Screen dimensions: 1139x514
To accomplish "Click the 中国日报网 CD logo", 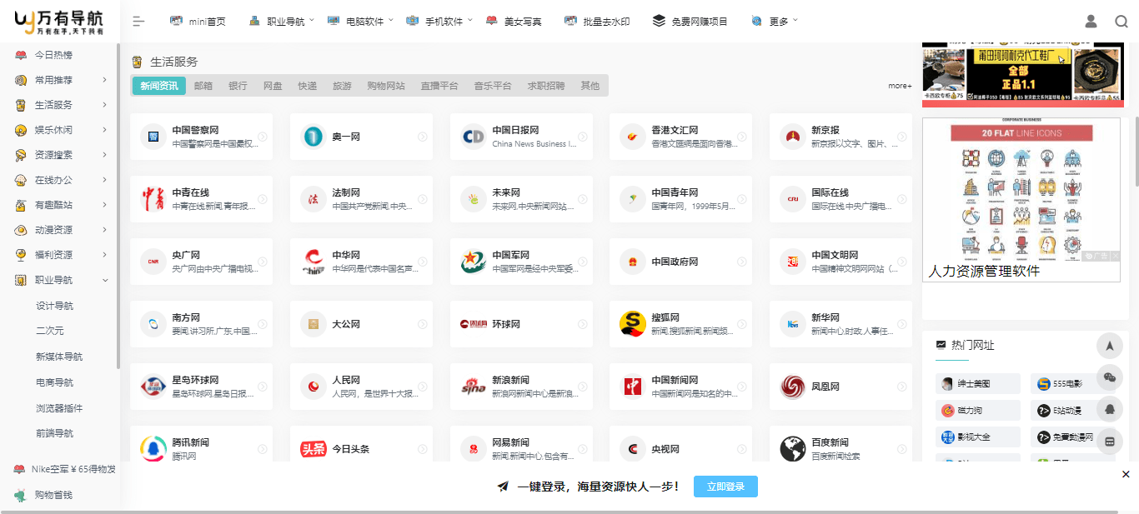I will 473,137.
